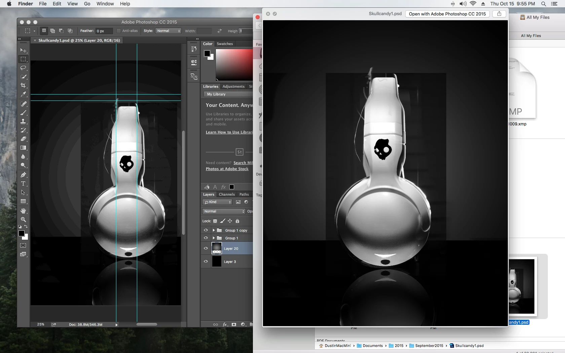Open Spotlight search

coord(543,4)
